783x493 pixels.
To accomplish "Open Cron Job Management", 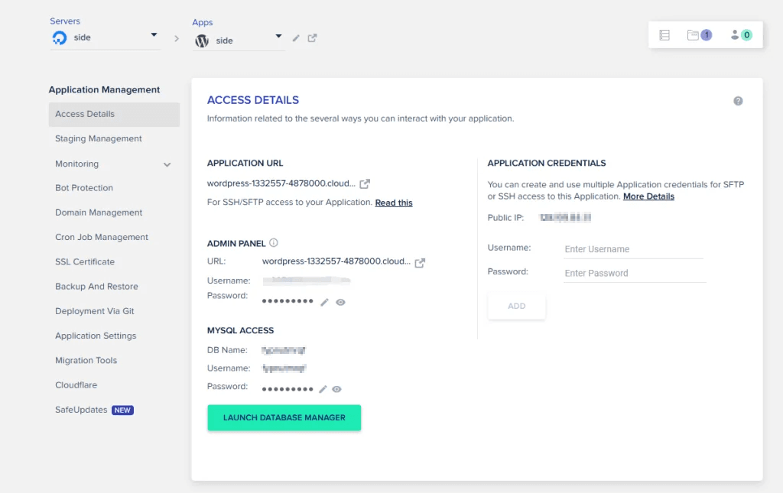I will pos(102,237).
